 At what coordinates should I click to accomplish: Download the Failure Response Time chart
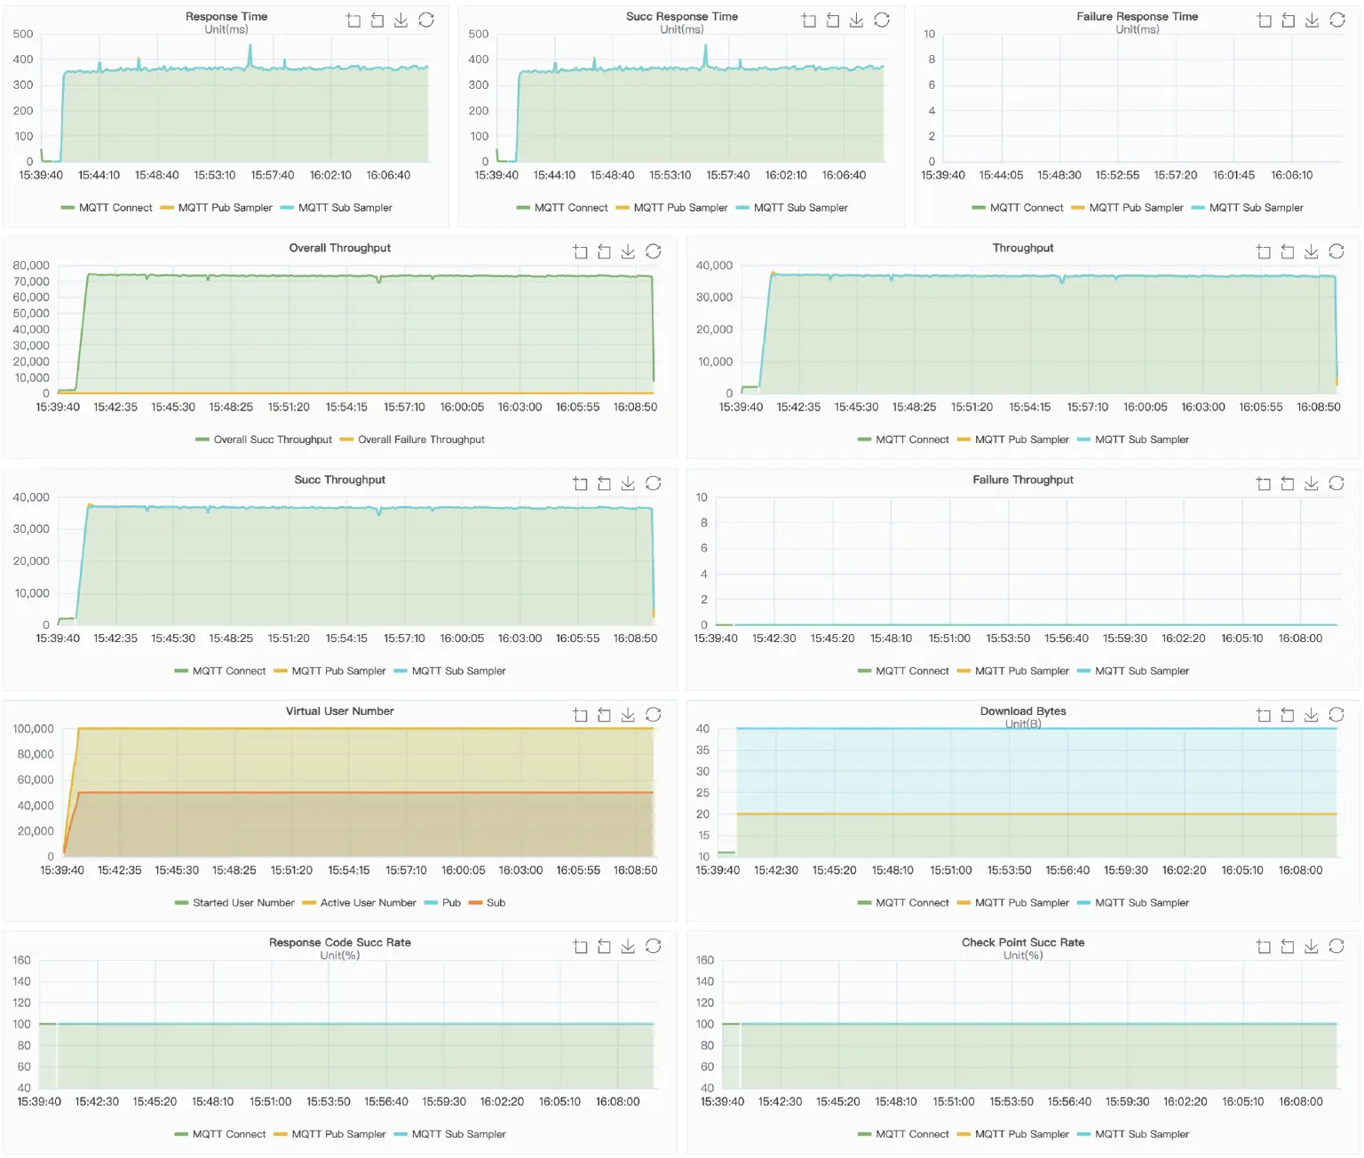(1312, 20)
